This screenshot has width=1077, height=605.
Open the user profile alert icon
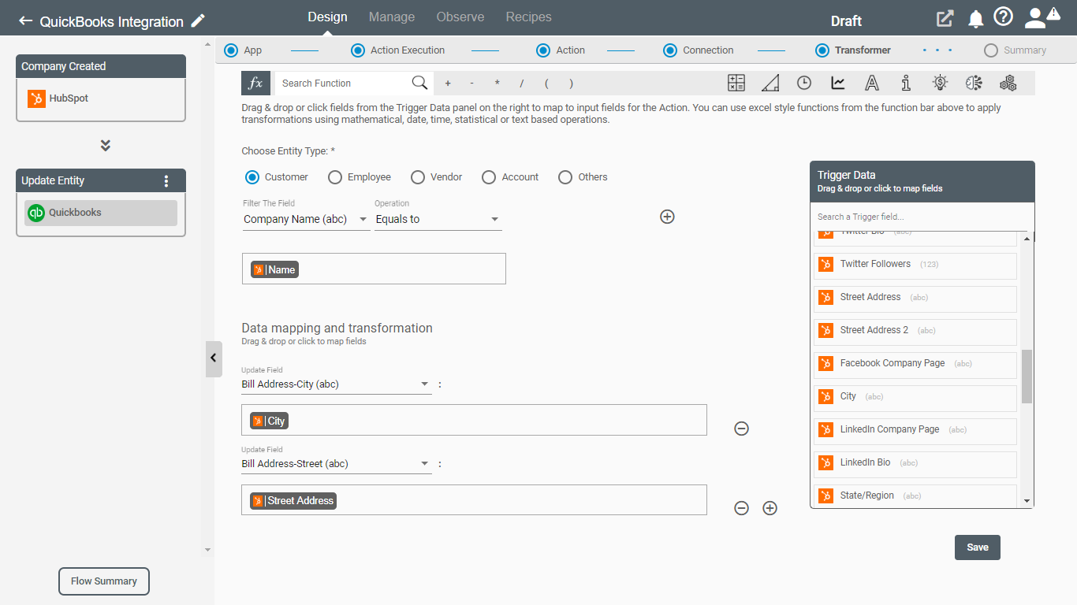pos(1042,17)
